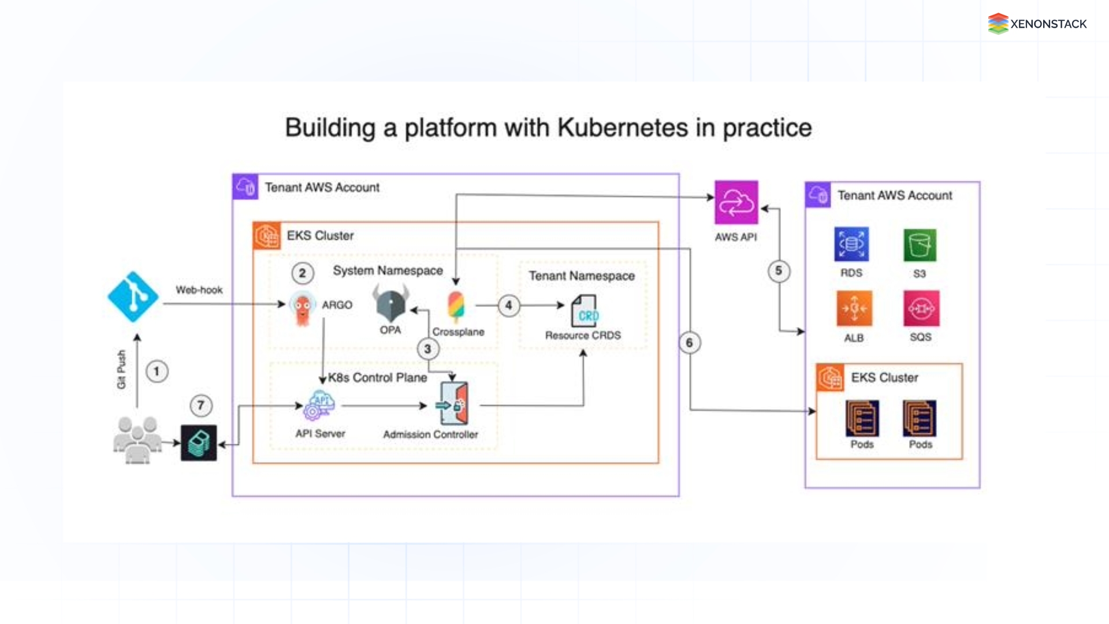Select the 'System Namespace' label
The width and height of the screenshot is (1109, 624).
[388, 270]
